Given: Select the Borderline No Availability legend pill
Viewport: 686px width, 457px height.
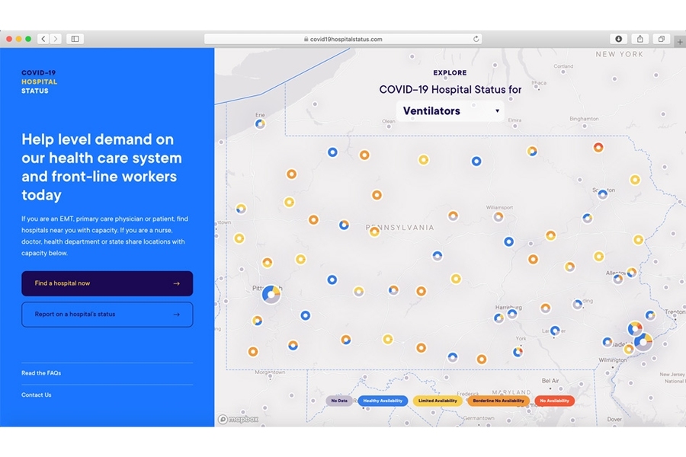Looking at the screenshot, I should coord(498,401).
